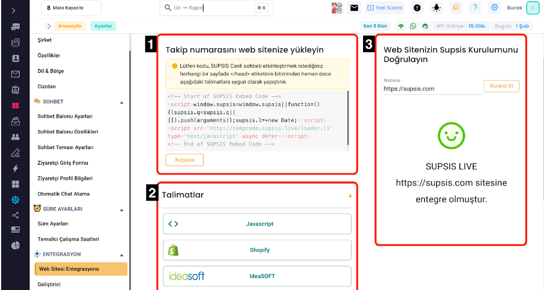Image resolution: width=544 pixels, height=290 pixels.
Task: Go to the Anasayfa breadcrumb tab
Action: (x=70, y=26)
